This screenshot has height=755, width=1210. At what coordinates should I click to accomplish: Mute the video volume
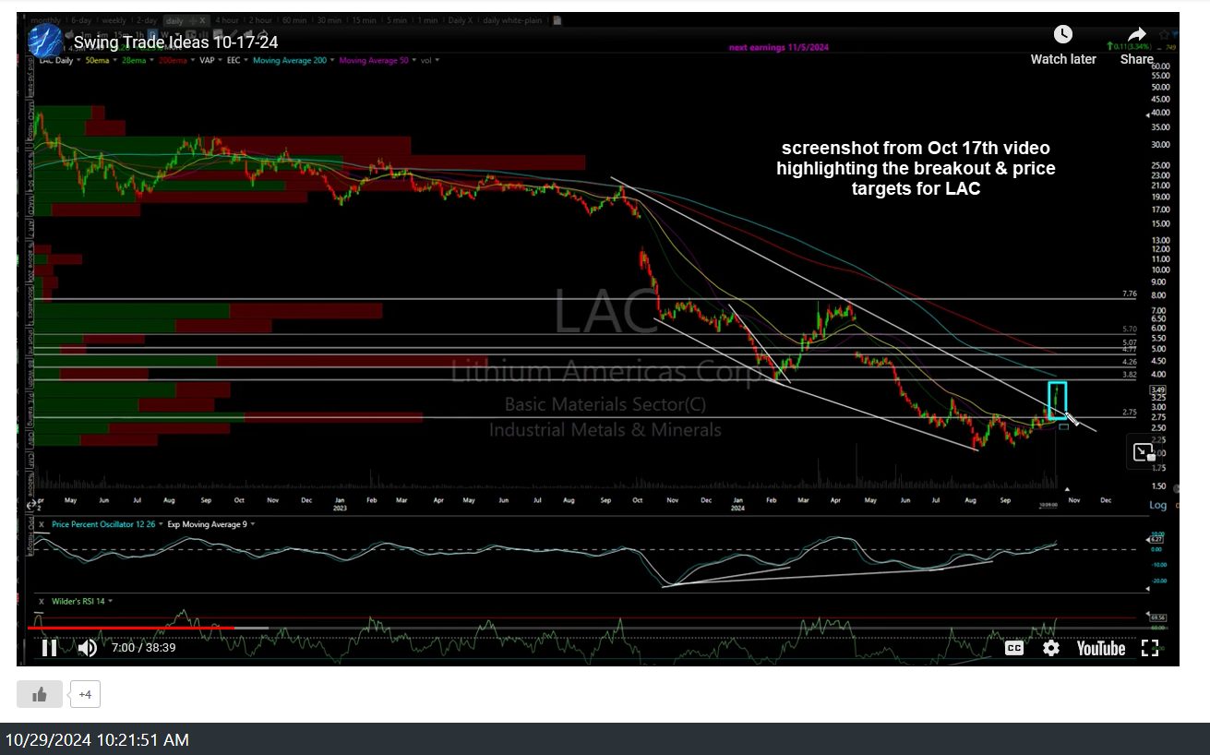[88, 648]
